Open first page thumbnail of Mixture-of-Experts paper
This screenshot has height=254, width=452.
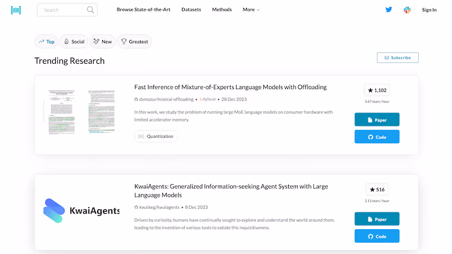62,112
